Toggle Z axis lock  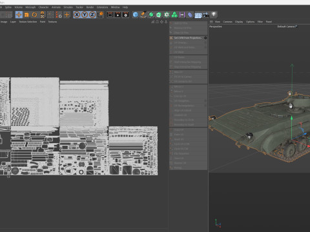coord(92,15)
